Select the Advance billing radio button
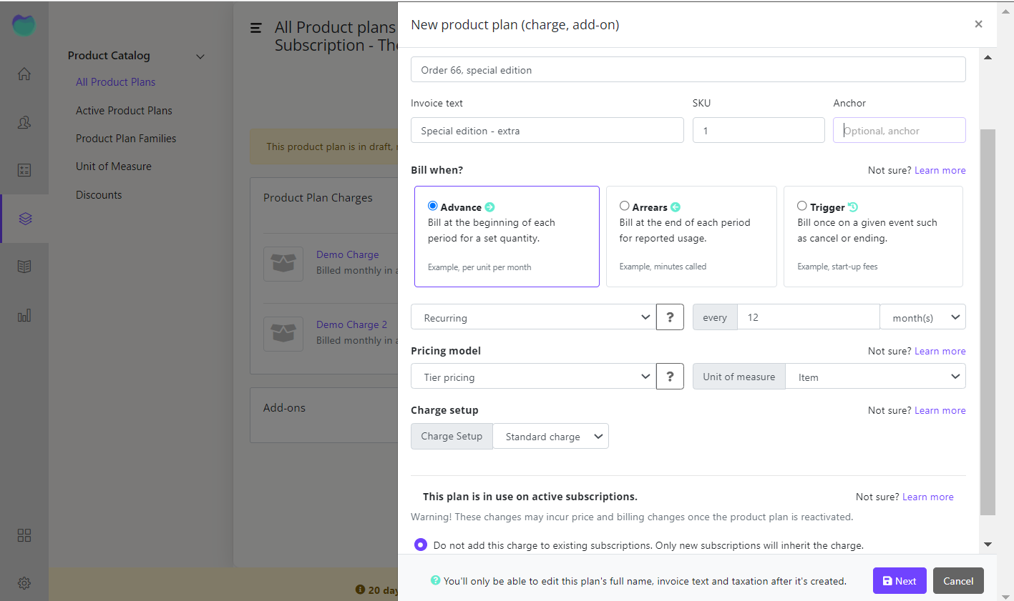1014x601 pixels. 433,207
